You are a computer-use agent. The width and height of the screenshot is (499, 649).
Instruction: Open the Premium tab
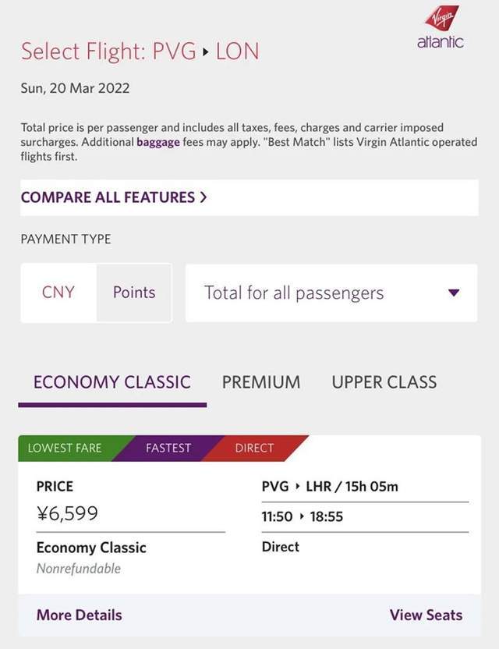[x=261, y=382]
